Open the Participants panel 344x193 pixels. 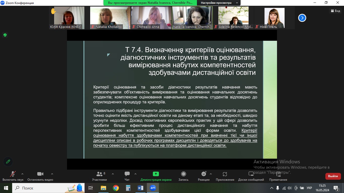point(99,176)
